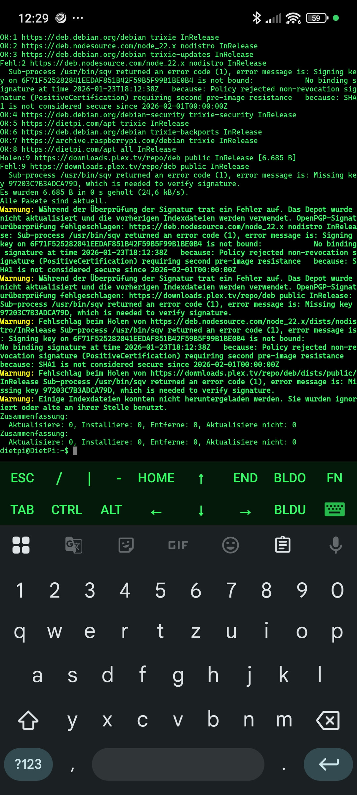Tap the backspace delete key
Image resolution: width=357 pixels, height=795 pixels.
coord(328,720)
